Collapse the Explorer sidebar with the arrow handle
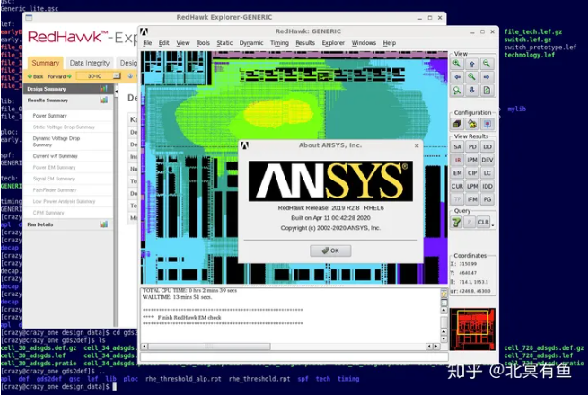Screen dimensions: 588x395 point(116,92)
